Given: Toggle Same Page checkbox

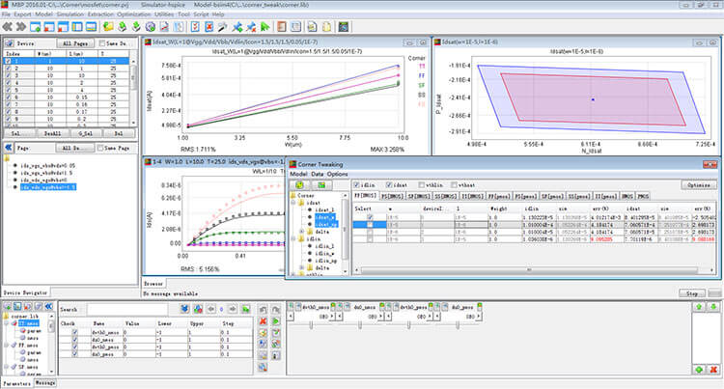Looking at the screenshot, I should pyautogui.click(x=99, y=148).
